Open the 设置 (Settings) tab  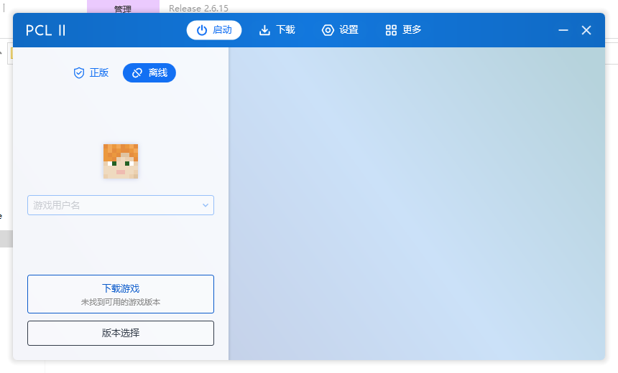coord(340,30)
